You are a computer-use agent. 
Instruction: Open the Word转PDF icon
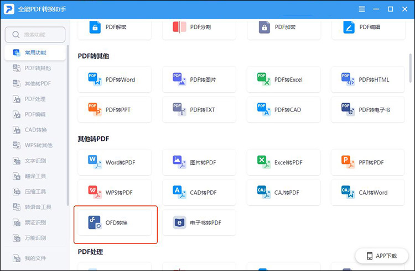click(x=95, y=162)
